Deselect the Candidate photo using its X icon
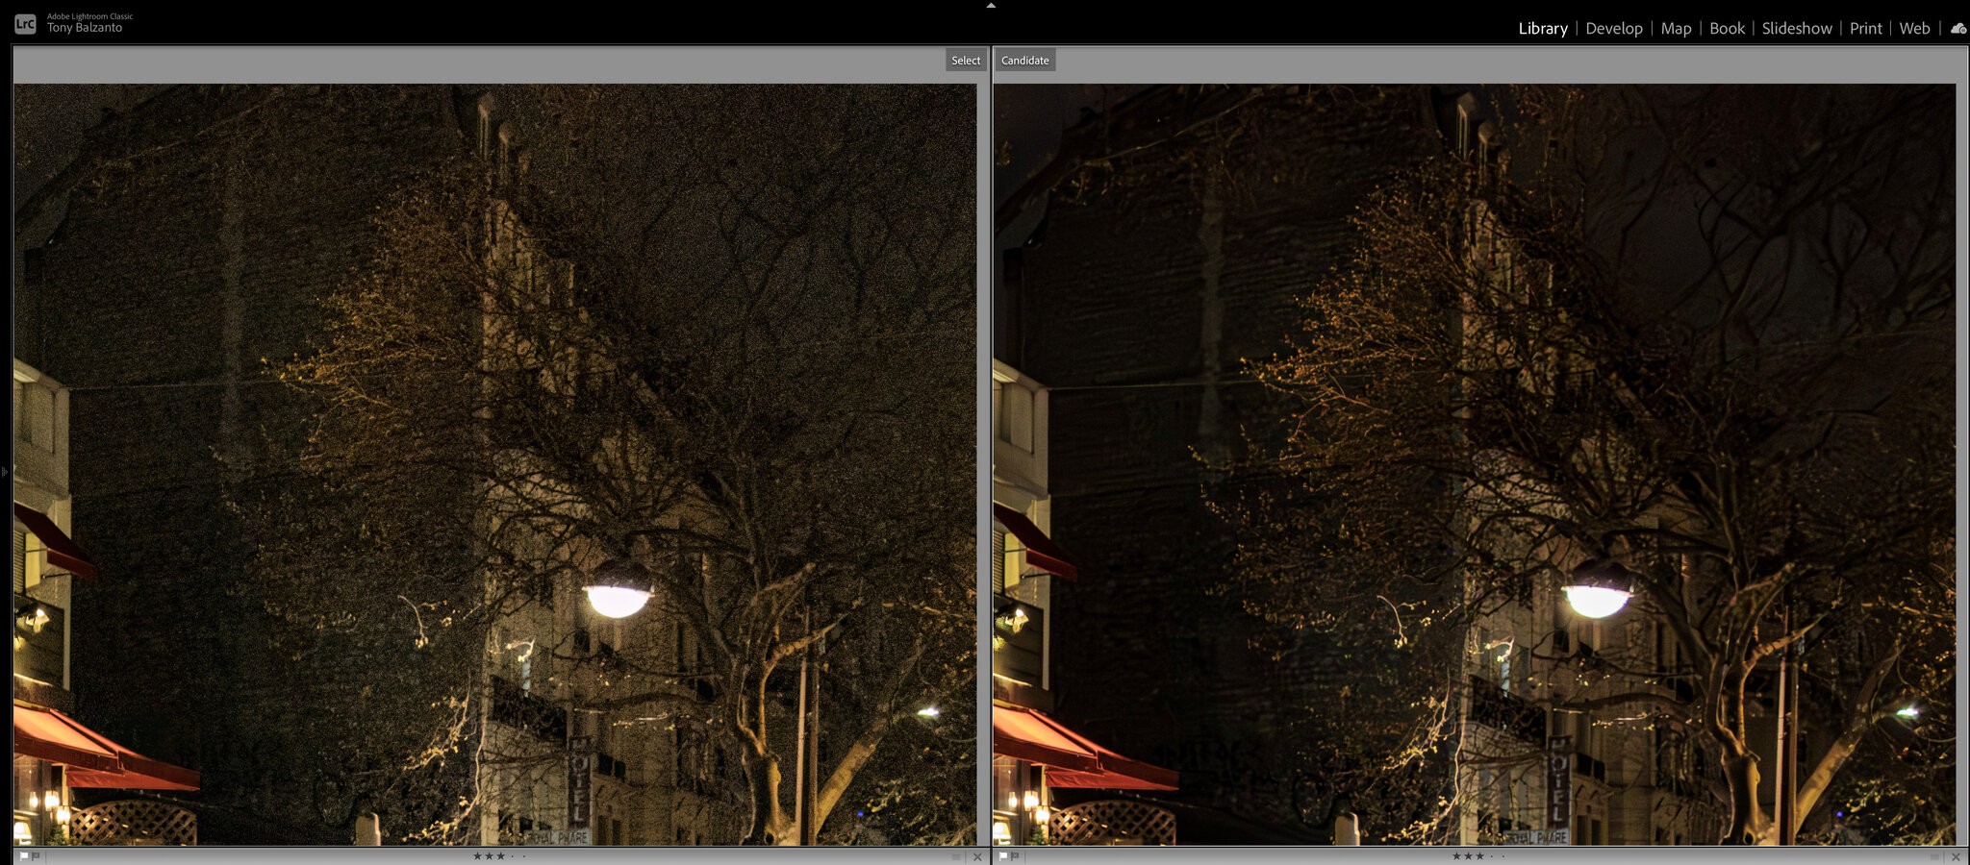This screenshot has width=1970, height=865. [1956, 857]
